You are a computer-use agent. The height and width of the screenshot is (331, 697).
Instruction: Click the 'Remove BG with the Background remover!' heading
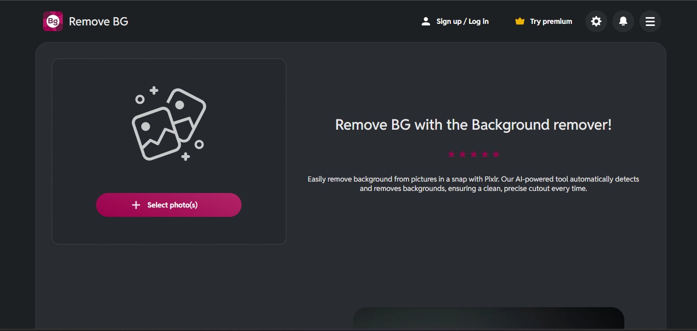click(x=474, y=125)
